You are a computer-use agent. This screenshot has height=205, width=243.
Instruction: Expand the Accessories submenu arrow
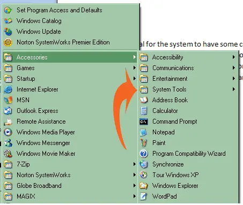[x=135, y=57]
